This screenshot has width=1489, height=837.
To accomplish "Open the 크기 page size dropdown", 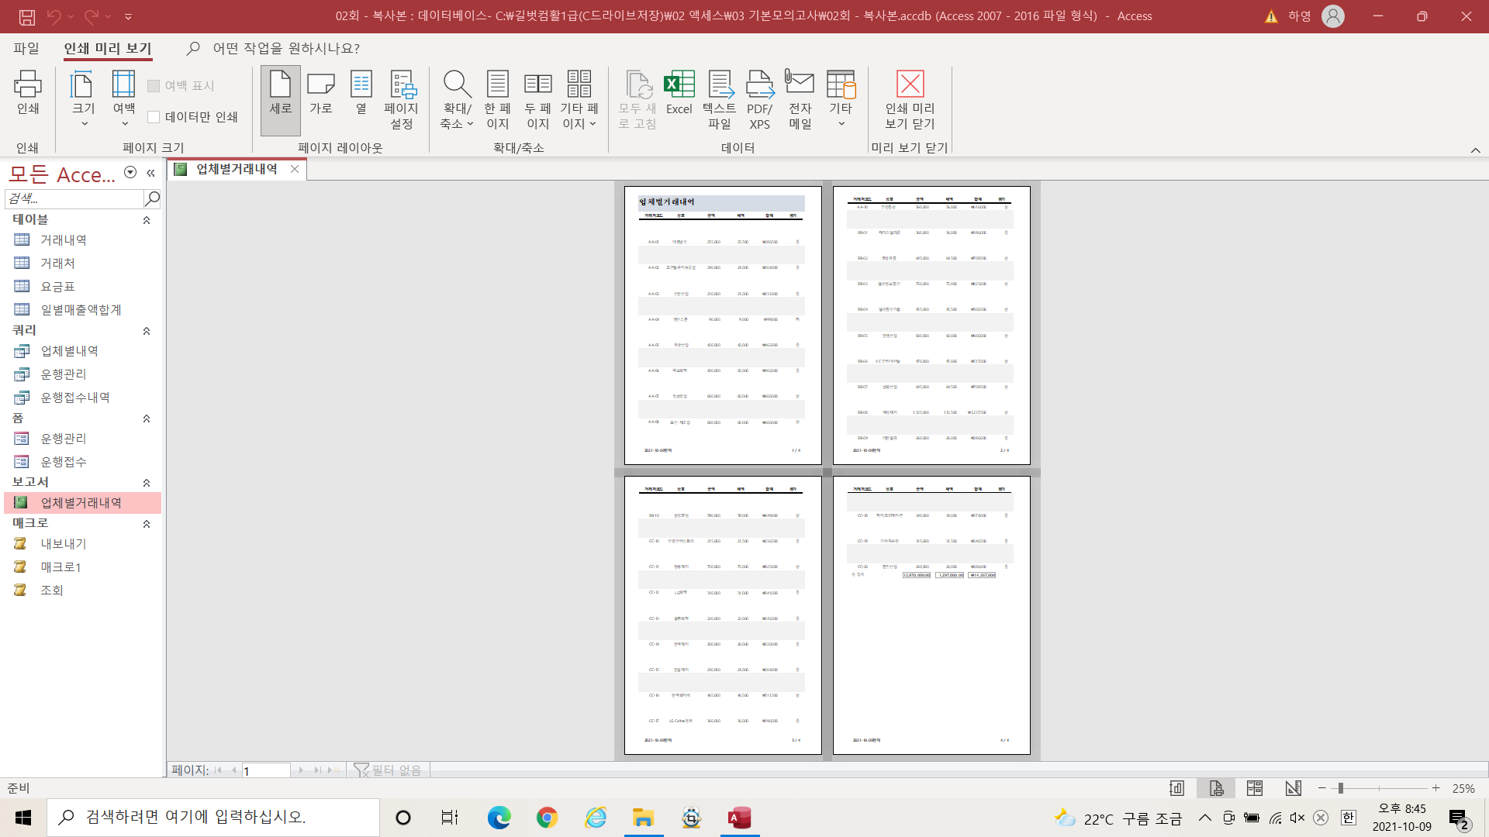I will pyautogui.click(x=83, y=99).
